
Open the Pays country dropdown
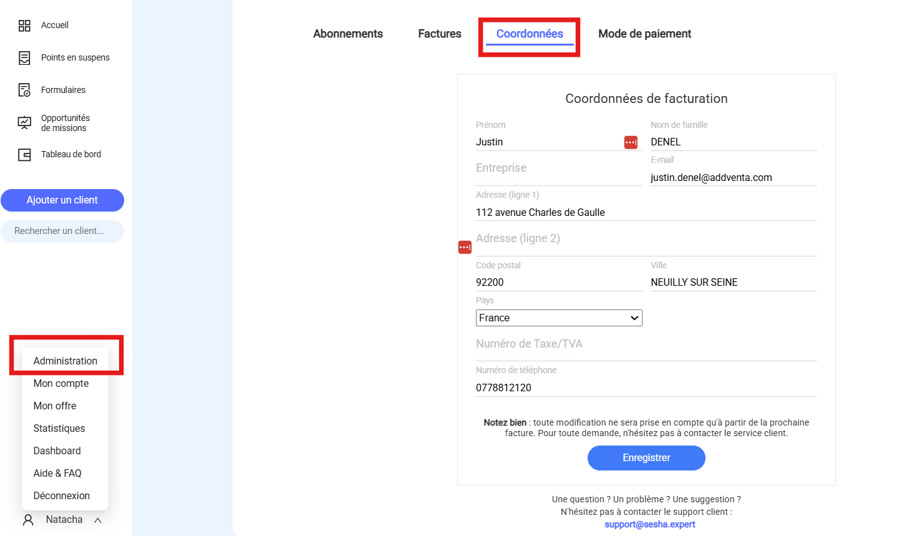558,318
